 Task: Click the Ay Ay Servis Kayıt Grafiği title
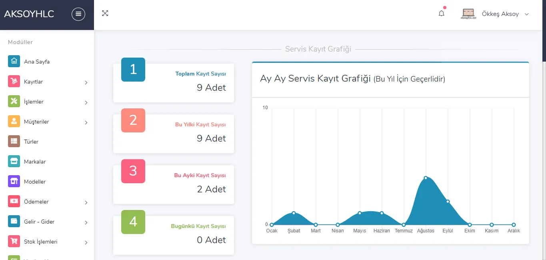click(352, 78)
